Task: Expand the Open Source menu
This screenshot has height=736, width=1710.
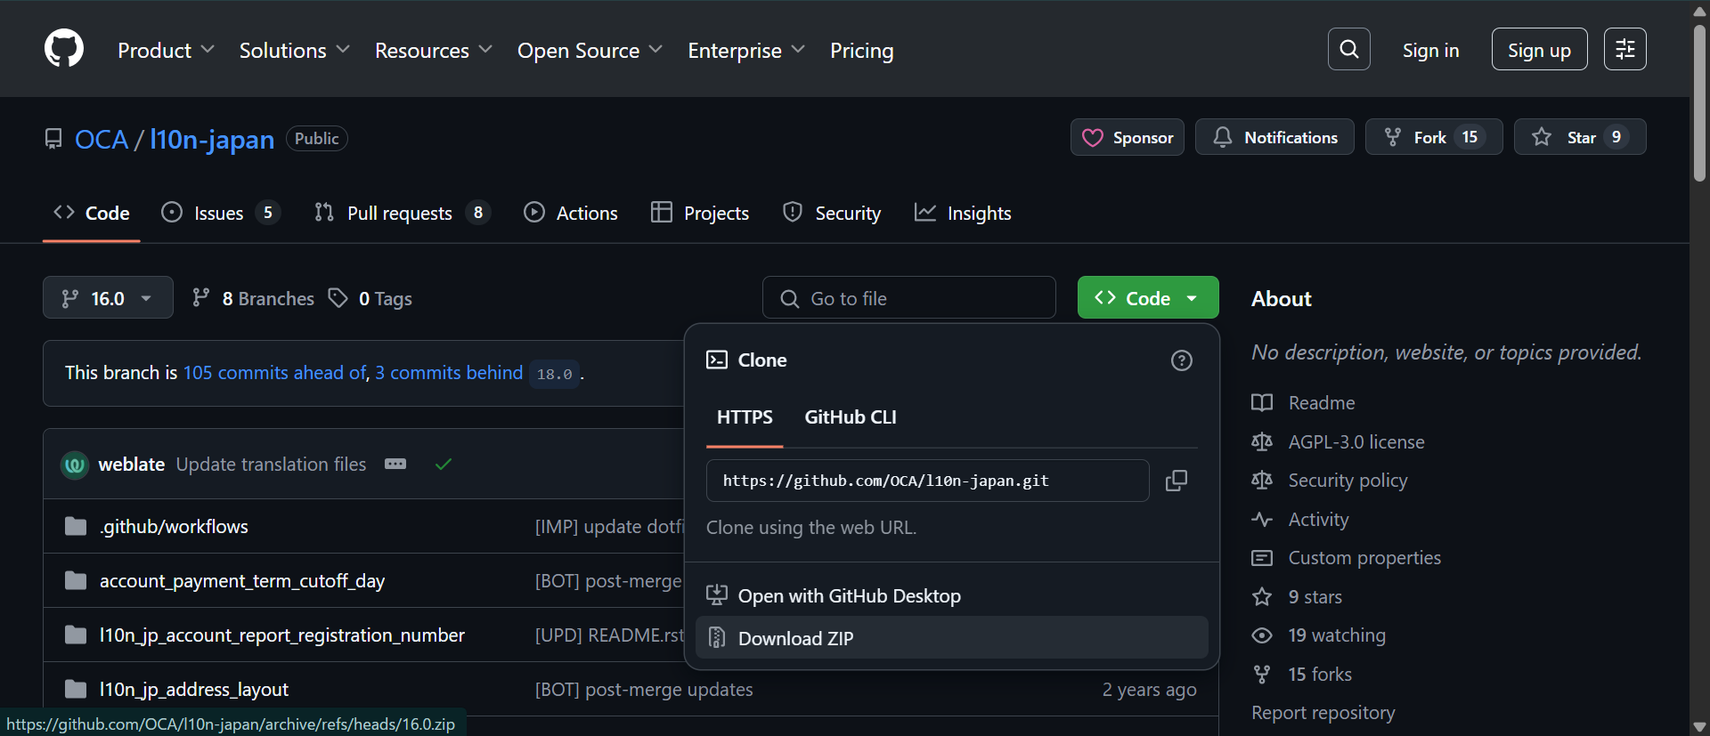Action: point(590,51)
